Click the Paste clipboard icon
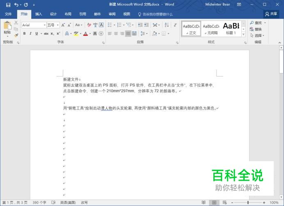 pos(7,25)
